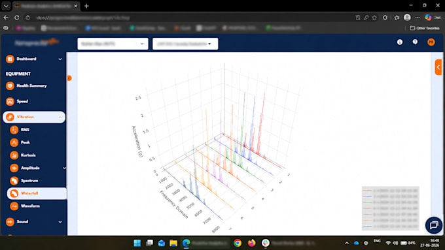Open the browser Settings and more ellipsis
Image resolution: width=445 pixels, height=250 pixels.
pos(418,18)
